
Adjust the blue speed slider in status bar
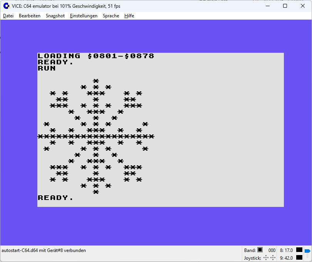click(x=307, y=251)
